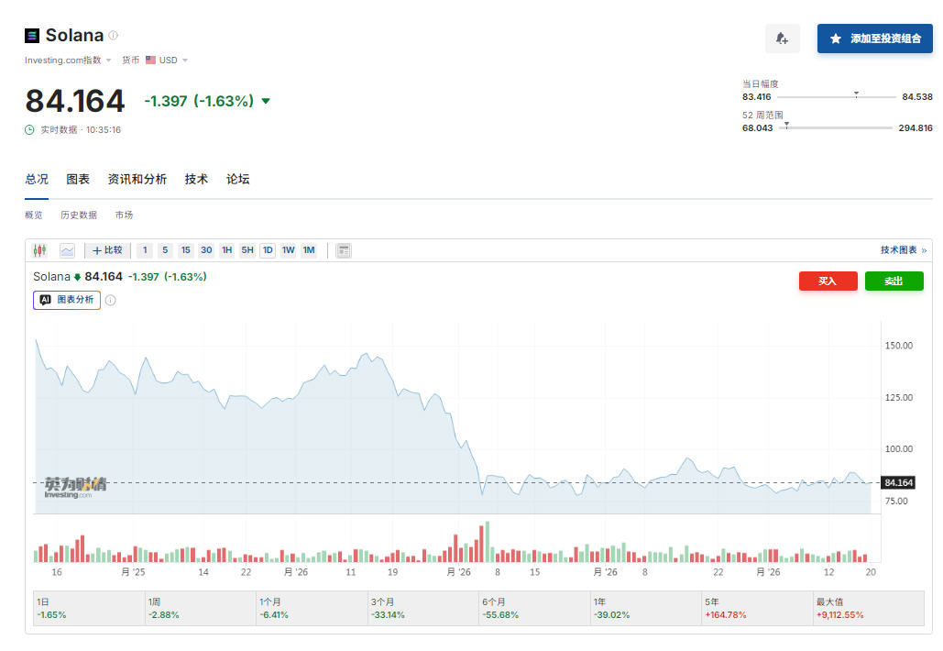Open the 资讯和分析 tab
Viewport: 943px width, 651px height.
pos(137,179)
